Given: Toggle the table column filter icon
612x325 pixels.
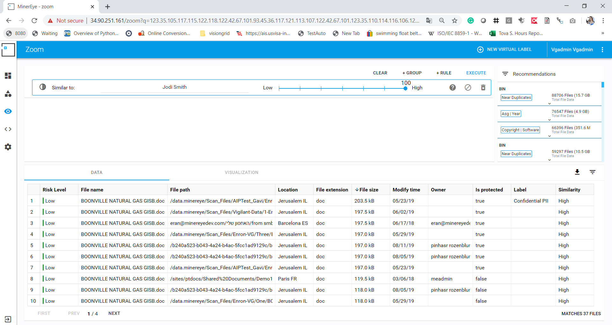Looking at the screenshot, I should point(592,172).
